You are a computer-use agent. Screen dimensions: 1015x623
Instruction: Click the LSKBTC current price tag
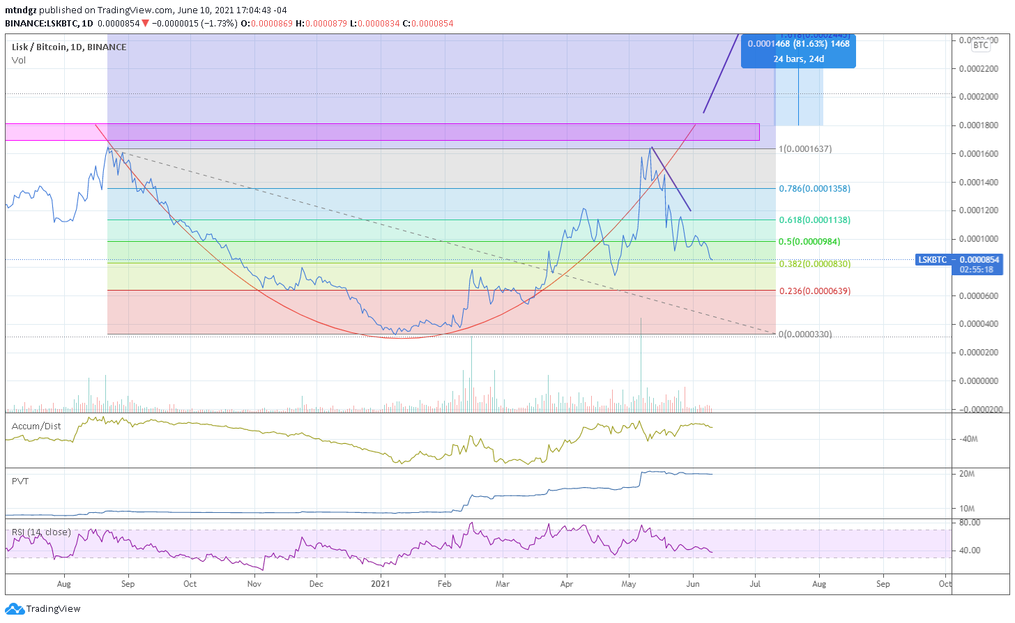[959, 259]
